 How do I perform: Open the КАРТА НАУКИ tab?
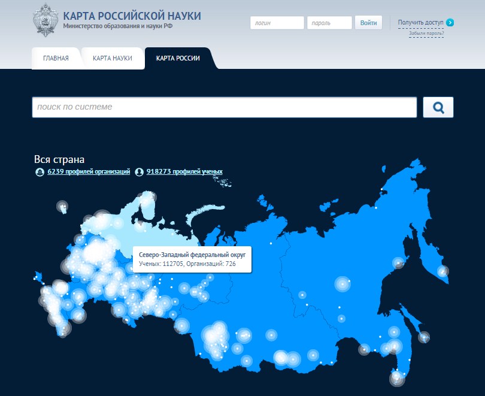(112, 59)
